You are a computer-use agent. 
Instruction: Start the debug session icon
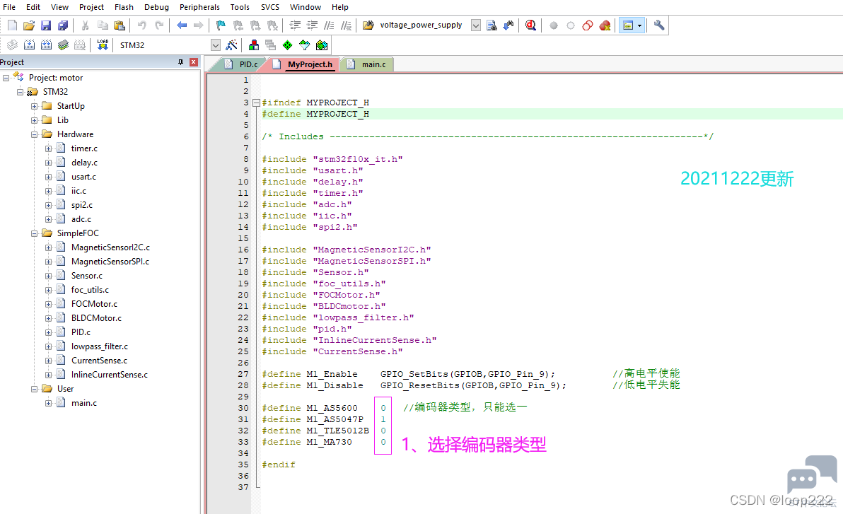[530, 25]
